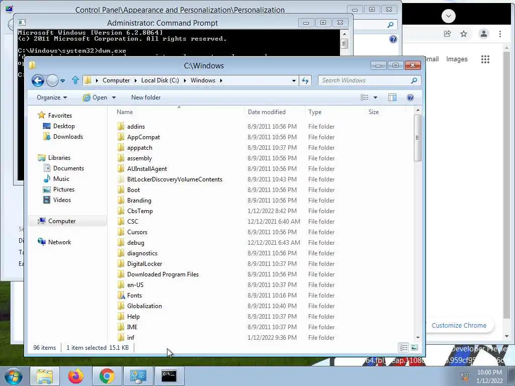Open the Chrome three-dot menu

pyautogui.click(x=500, y=34)
